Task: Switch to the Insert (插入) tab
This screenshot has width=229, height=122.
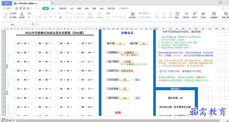Action: 53,8
